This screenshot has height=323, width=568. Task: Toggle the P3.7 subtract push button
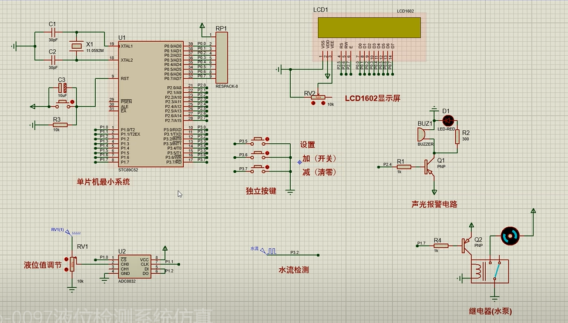tap(258, 168)
